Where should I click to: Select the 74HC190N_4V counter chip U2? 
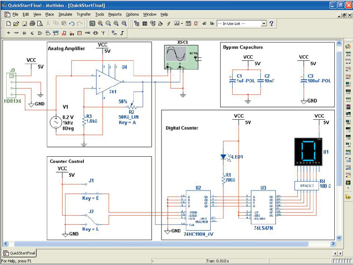198,210
